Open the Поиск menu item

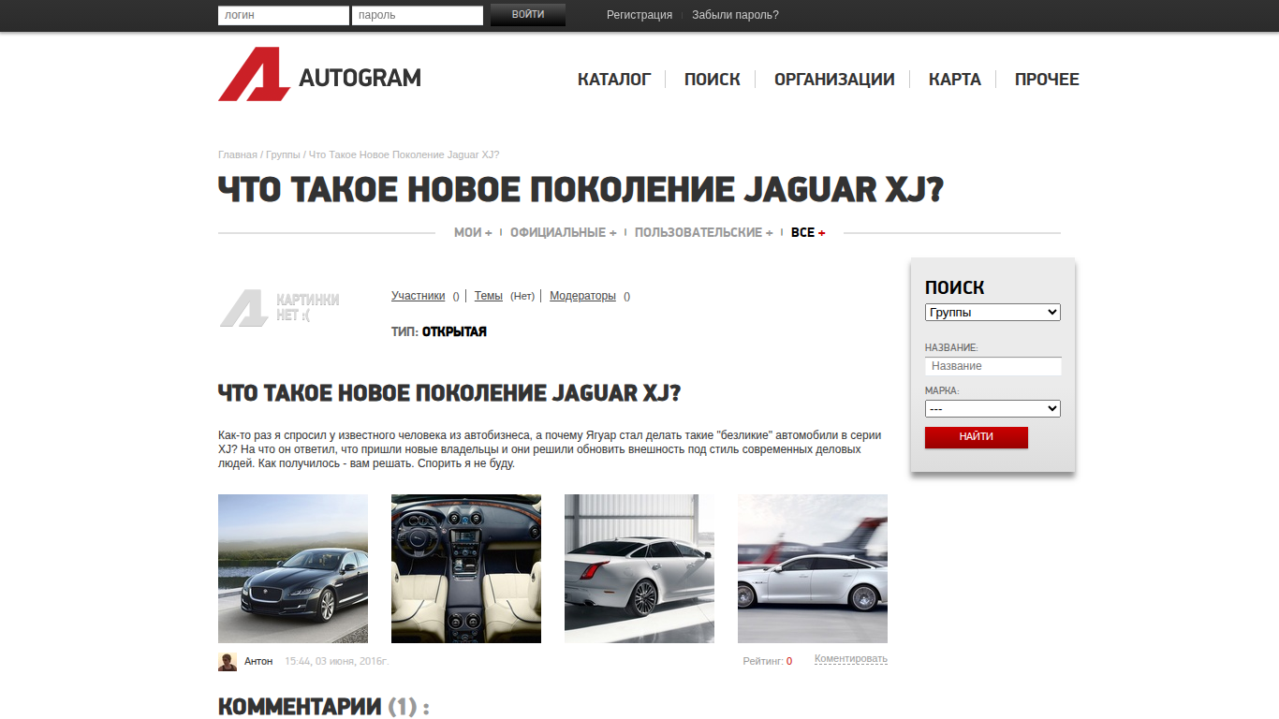pyautogui.click(x=713, y=80)
